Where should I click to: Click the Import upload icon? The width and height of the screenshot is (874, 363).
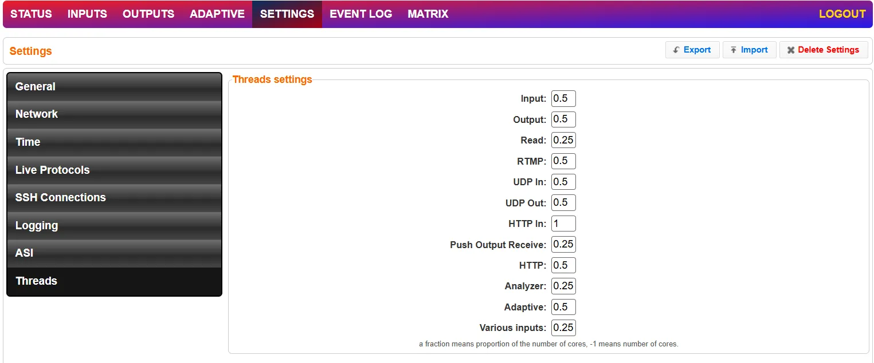(734, 50)
